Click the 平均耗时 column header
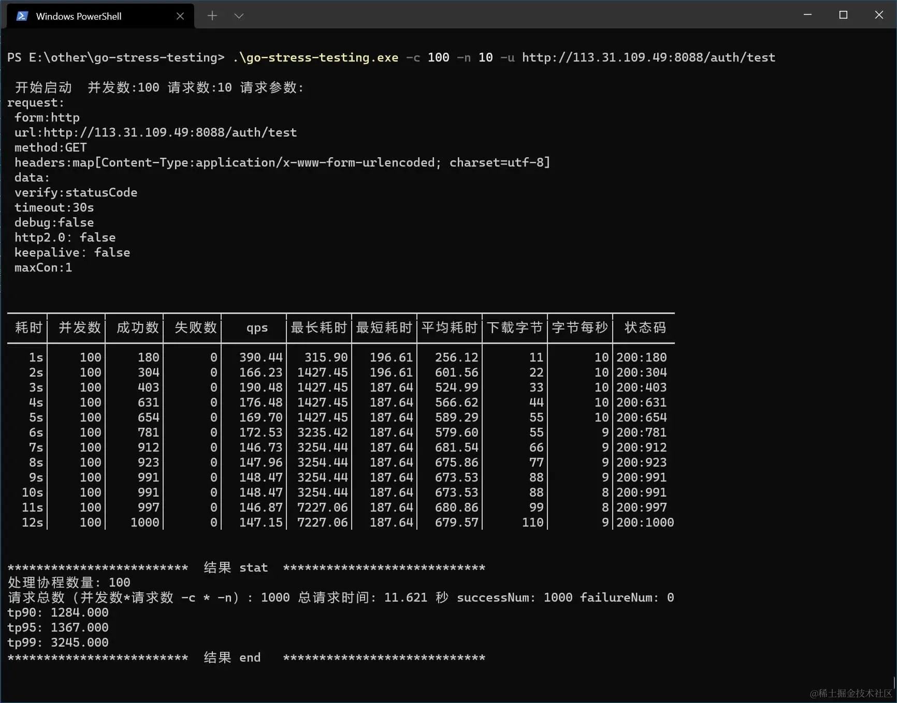 tap(449, 327)
